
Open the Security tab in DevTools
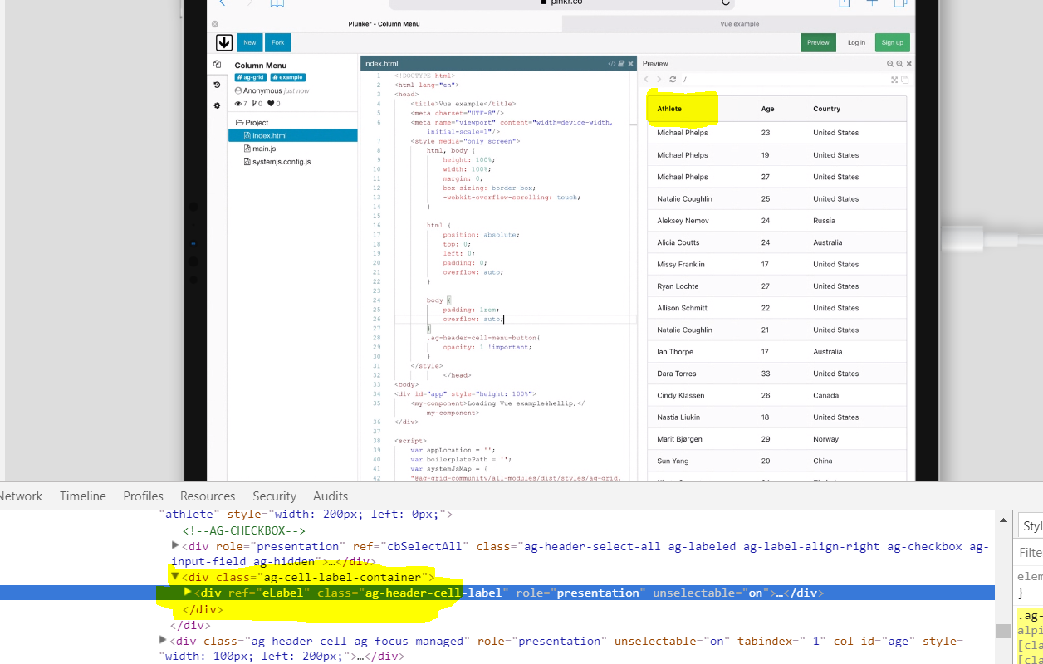[x=274, y=496]
